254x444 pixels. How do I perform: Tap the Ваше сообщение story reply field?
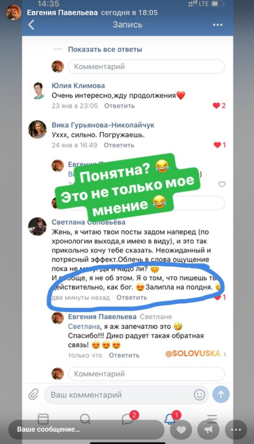[x=86, y=429]
